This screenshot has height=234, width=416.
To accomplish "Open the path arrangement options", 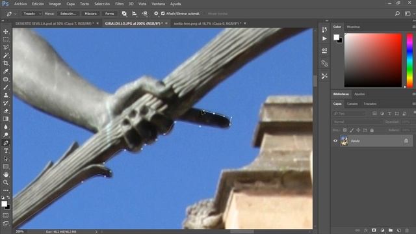I will (x=145, y=14).
